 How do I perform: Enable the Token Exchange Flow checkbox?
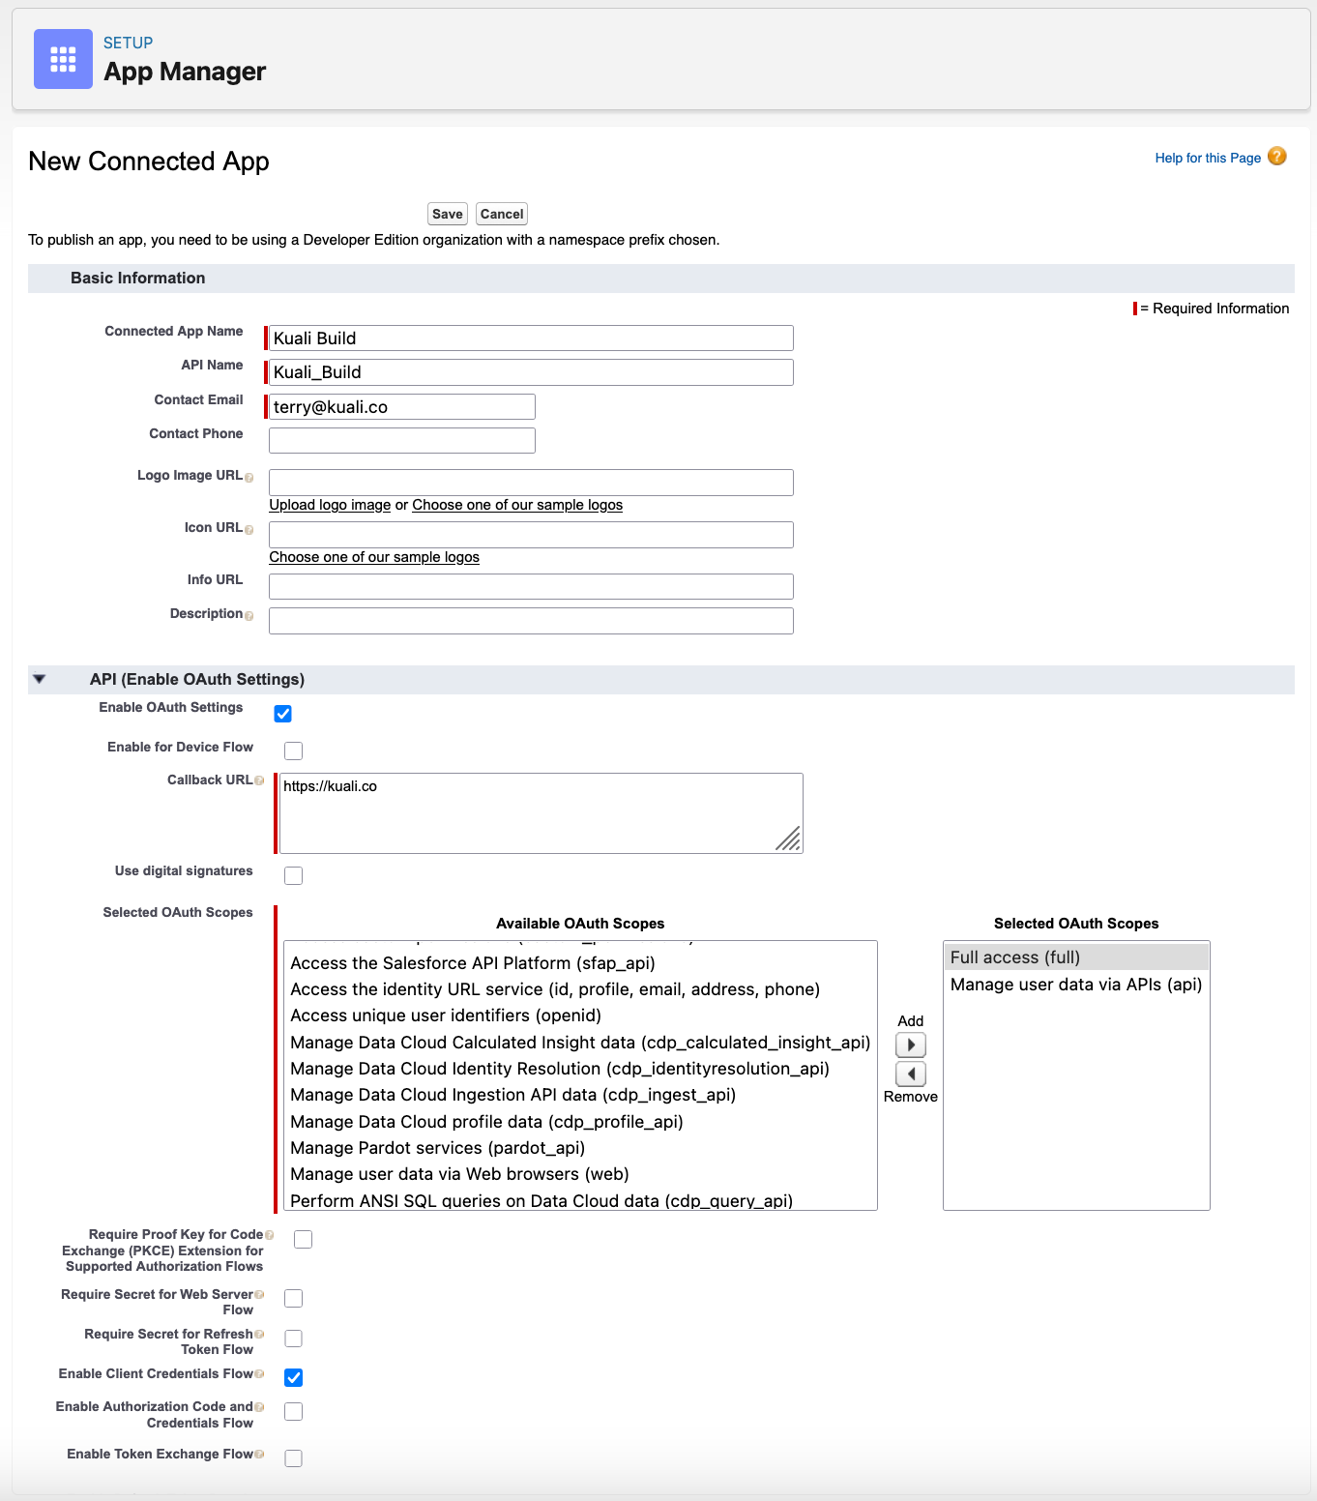click(x=293, y=1457)
